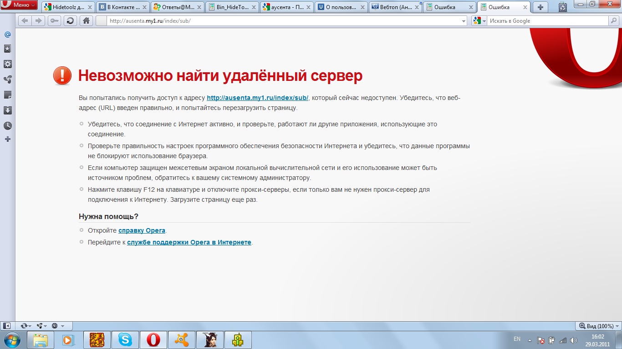The image size is (622, 349).
Task: Click the page badge icon in address field
Action: click(101, 21)
